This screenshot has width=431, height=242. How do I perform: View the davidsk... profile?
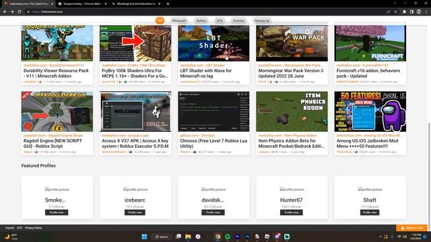pyautogui.click(x=213, y=212)
